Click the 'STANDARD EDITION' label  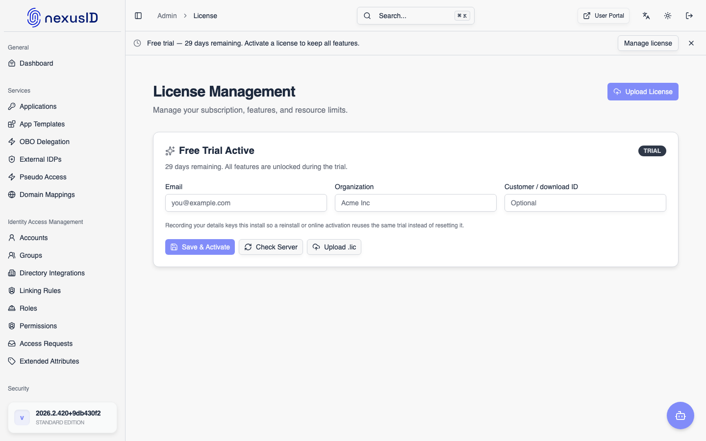[60, 422]
